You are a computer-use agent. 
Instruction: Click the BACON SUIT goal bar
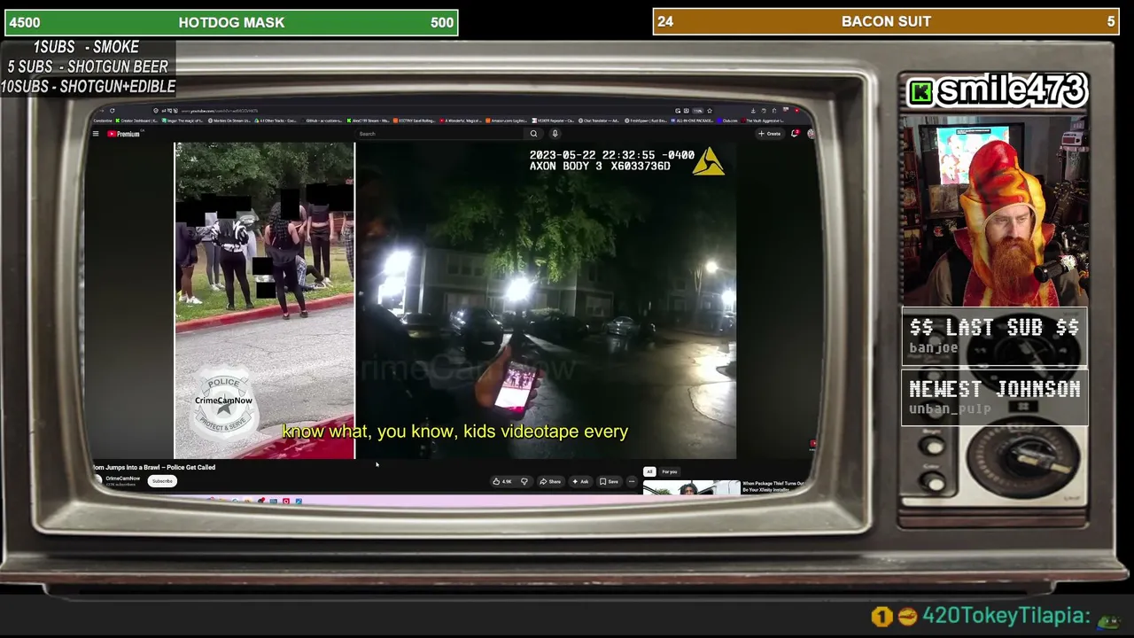886,21
